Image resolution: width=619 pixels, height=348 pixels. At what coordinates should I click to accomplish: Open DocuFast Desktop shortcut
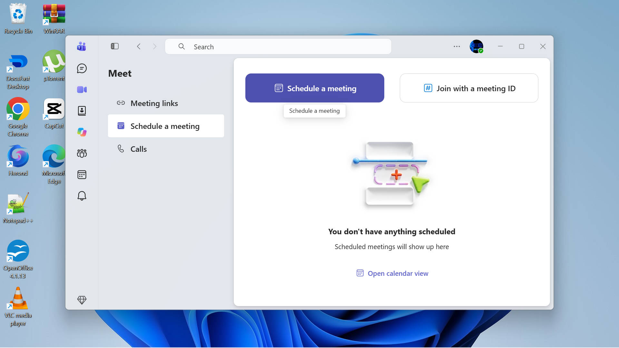pyautogui.click(x=18, y=72)
